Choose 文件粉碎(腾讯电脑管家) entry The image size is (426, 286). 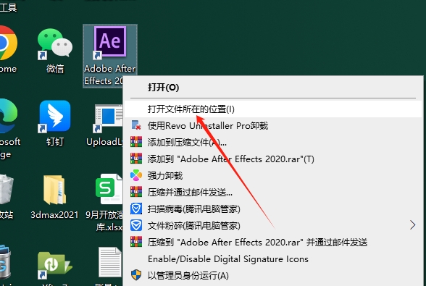click(273, 225)
